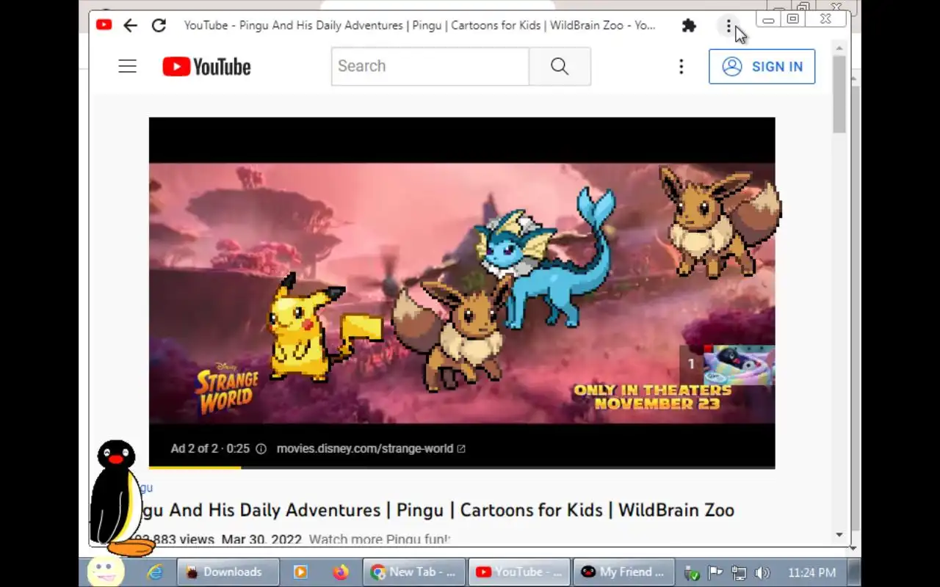Open the YouTube hamburger guide menu
Screen dimensions: 940x587
click(x=128, y=67)
